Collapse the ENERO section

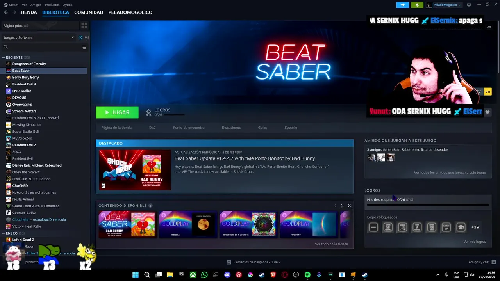tap(4, 233)
